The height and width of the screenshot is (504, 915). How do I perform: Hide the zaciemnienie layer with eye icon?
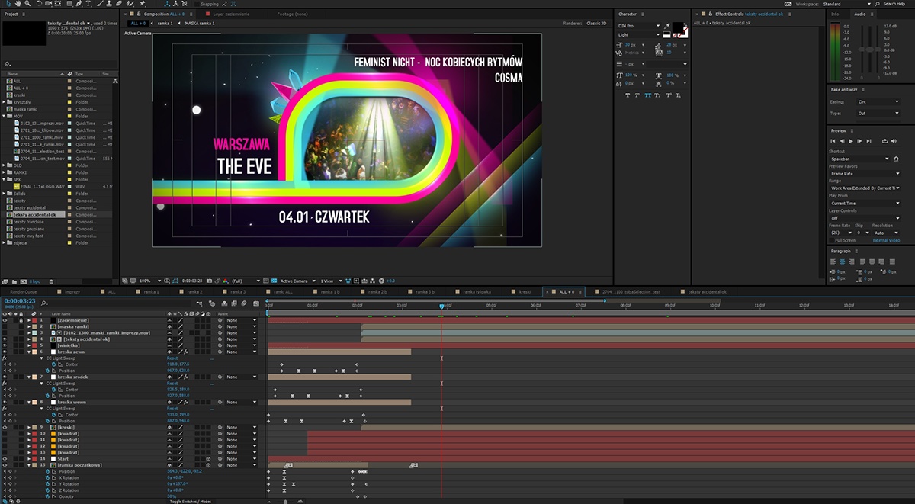5,320
